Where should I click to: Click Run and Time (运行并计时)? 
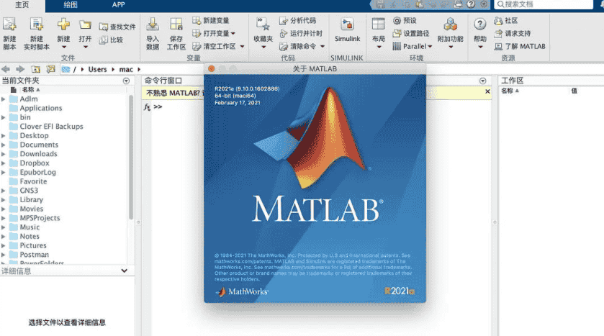[301, 34]
